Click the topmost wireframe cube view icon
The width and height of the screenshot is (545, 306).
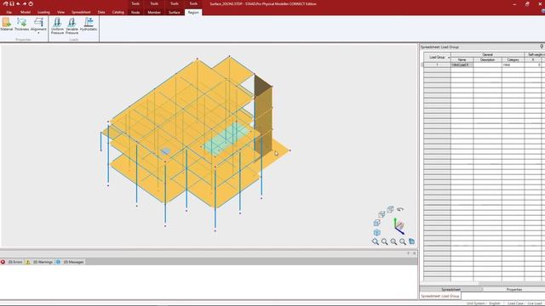tap(390, 209)
